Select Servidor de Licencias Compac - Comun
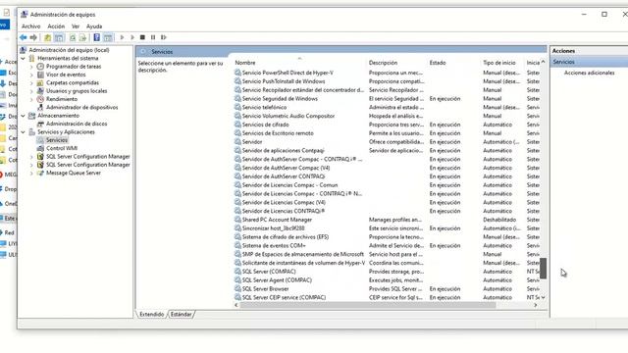 [289, 185]
